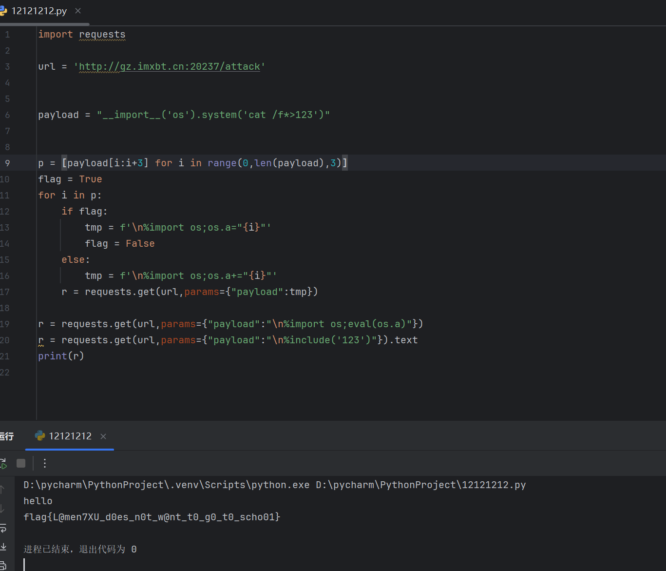
Task: Click the 'if flag:' line
Action: (x=84, y=211)
